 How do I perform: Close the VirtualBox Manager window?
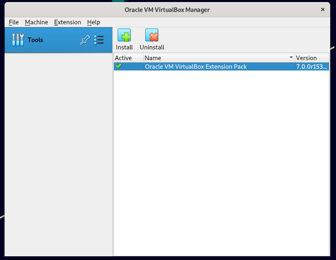(x=322, y=9)
